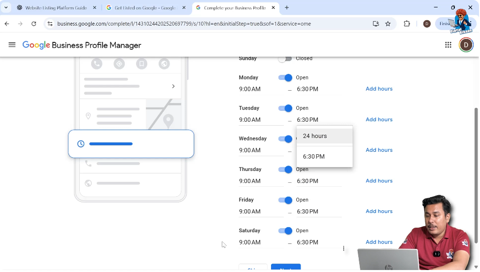Go forward in browser history
Viewport: 480px width, 272px height.
20,24
